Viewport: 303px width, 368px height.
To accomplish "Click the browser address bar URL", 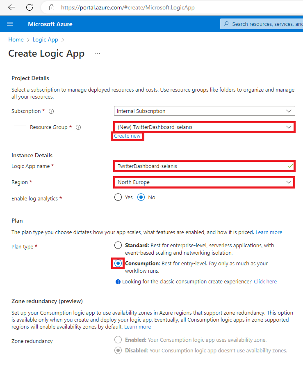I will tap(128, 7).
